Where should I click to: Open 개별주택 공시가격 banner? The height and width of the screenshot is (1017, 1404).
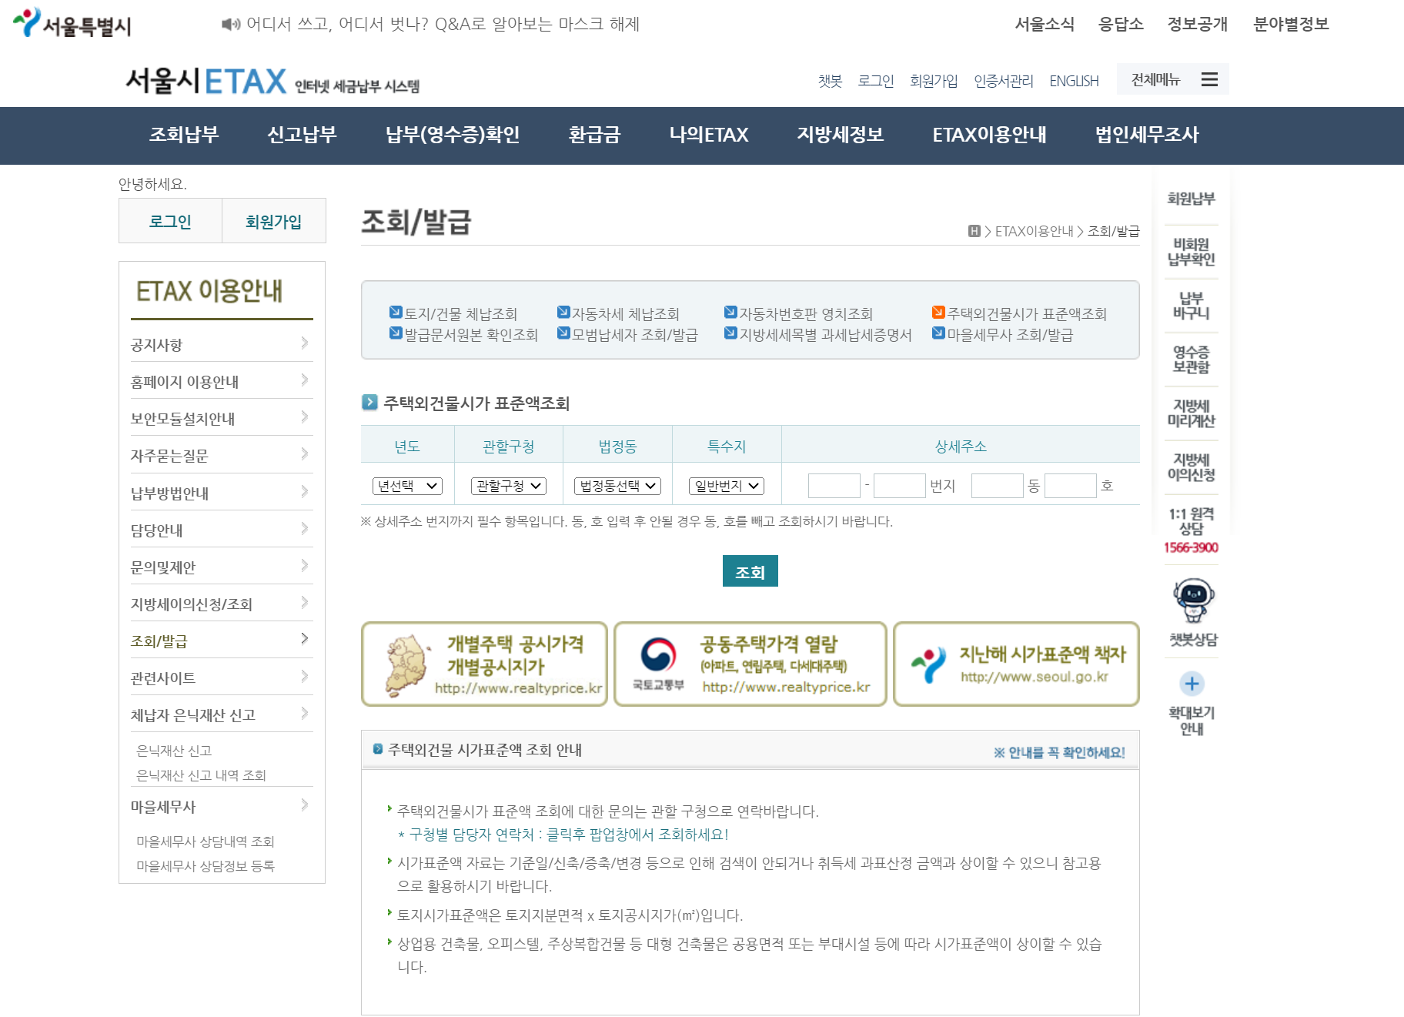[484, 664]
